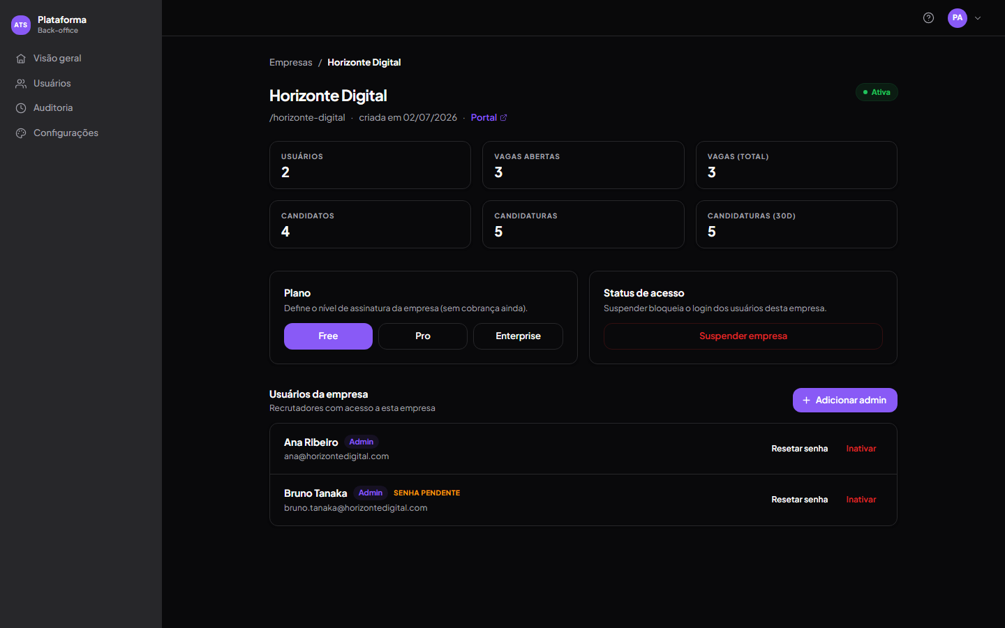Open the Auditoria sidebar item

[81, 108]
